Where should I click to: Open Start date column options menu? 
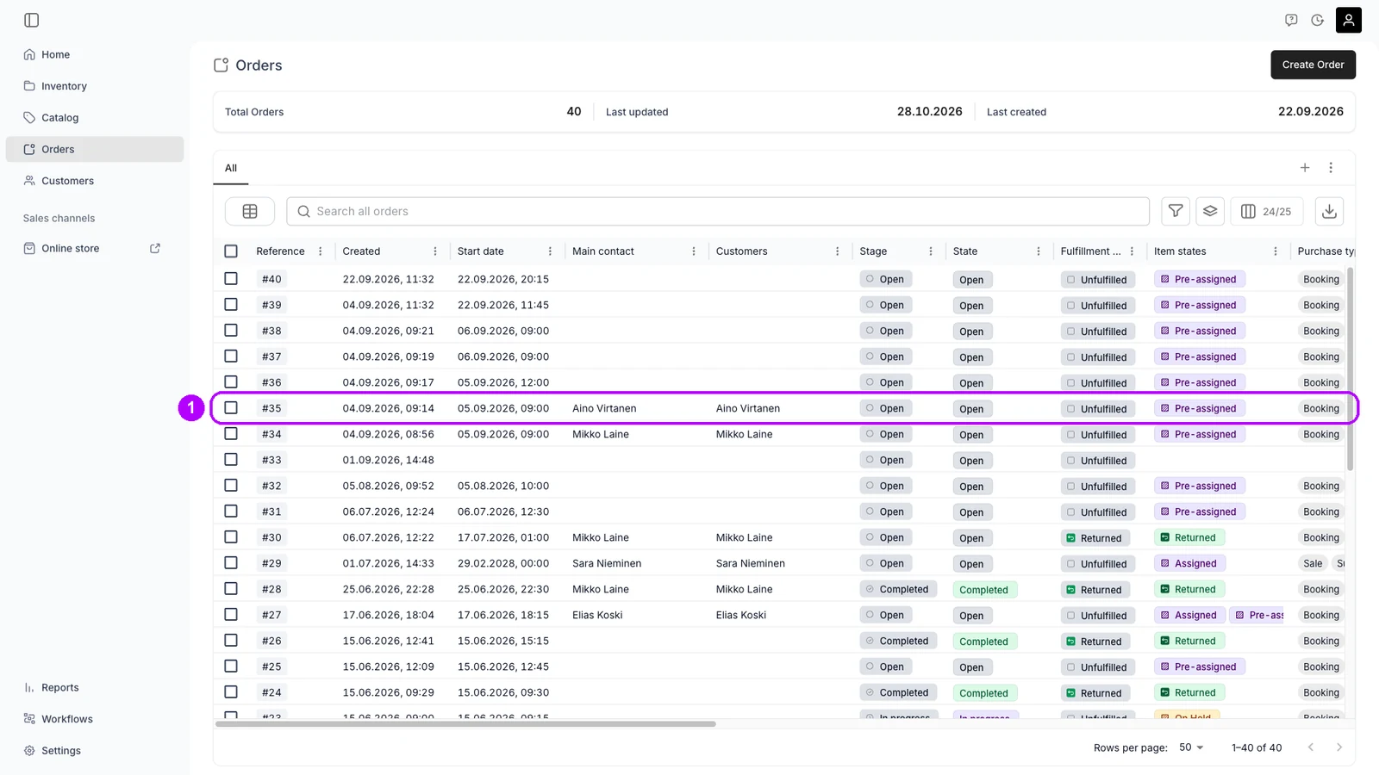point(550,251)
